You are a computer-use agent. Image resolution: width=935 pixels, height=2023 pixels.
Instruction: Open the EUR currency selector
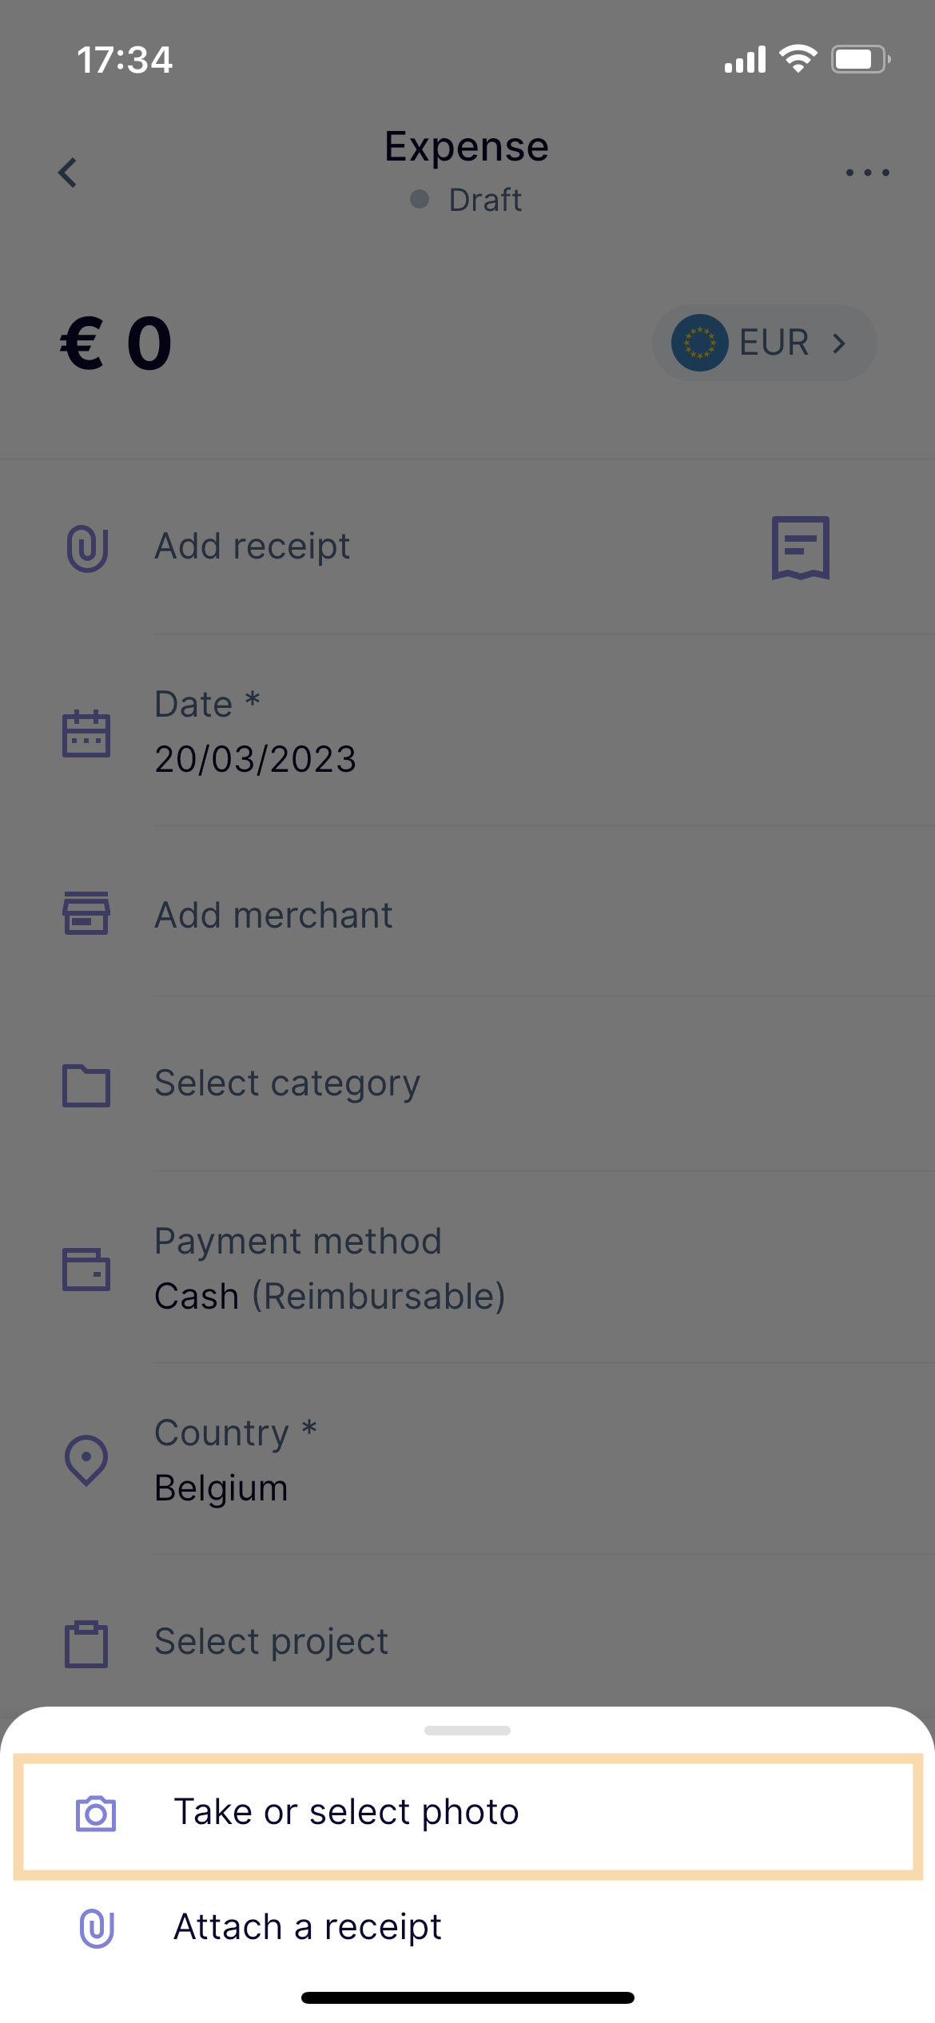click(x=765, y=343)
